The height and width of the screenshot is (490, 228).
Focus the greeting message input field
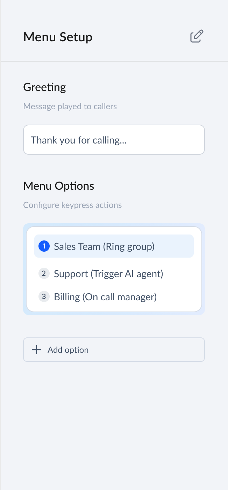[114, 140]
